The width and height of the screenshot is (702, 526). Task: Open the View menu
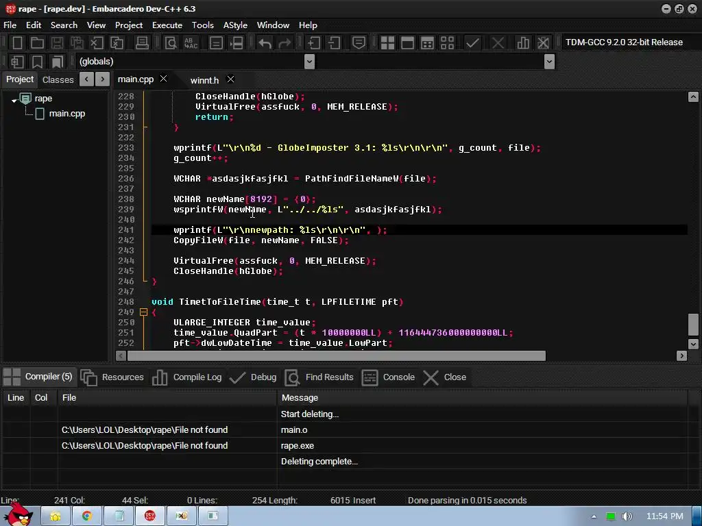coord(96,25)
